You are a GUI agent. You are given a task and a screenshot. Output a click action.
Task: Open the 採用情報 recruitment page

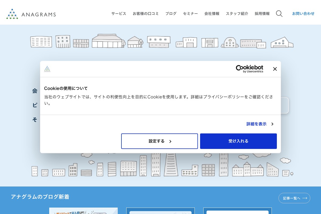coord(262,14)
